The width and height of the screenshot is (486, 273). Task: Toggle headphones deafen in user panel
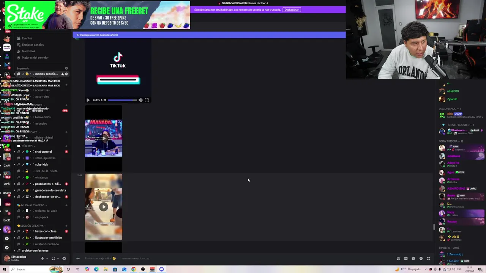click(x=53, y=259)
